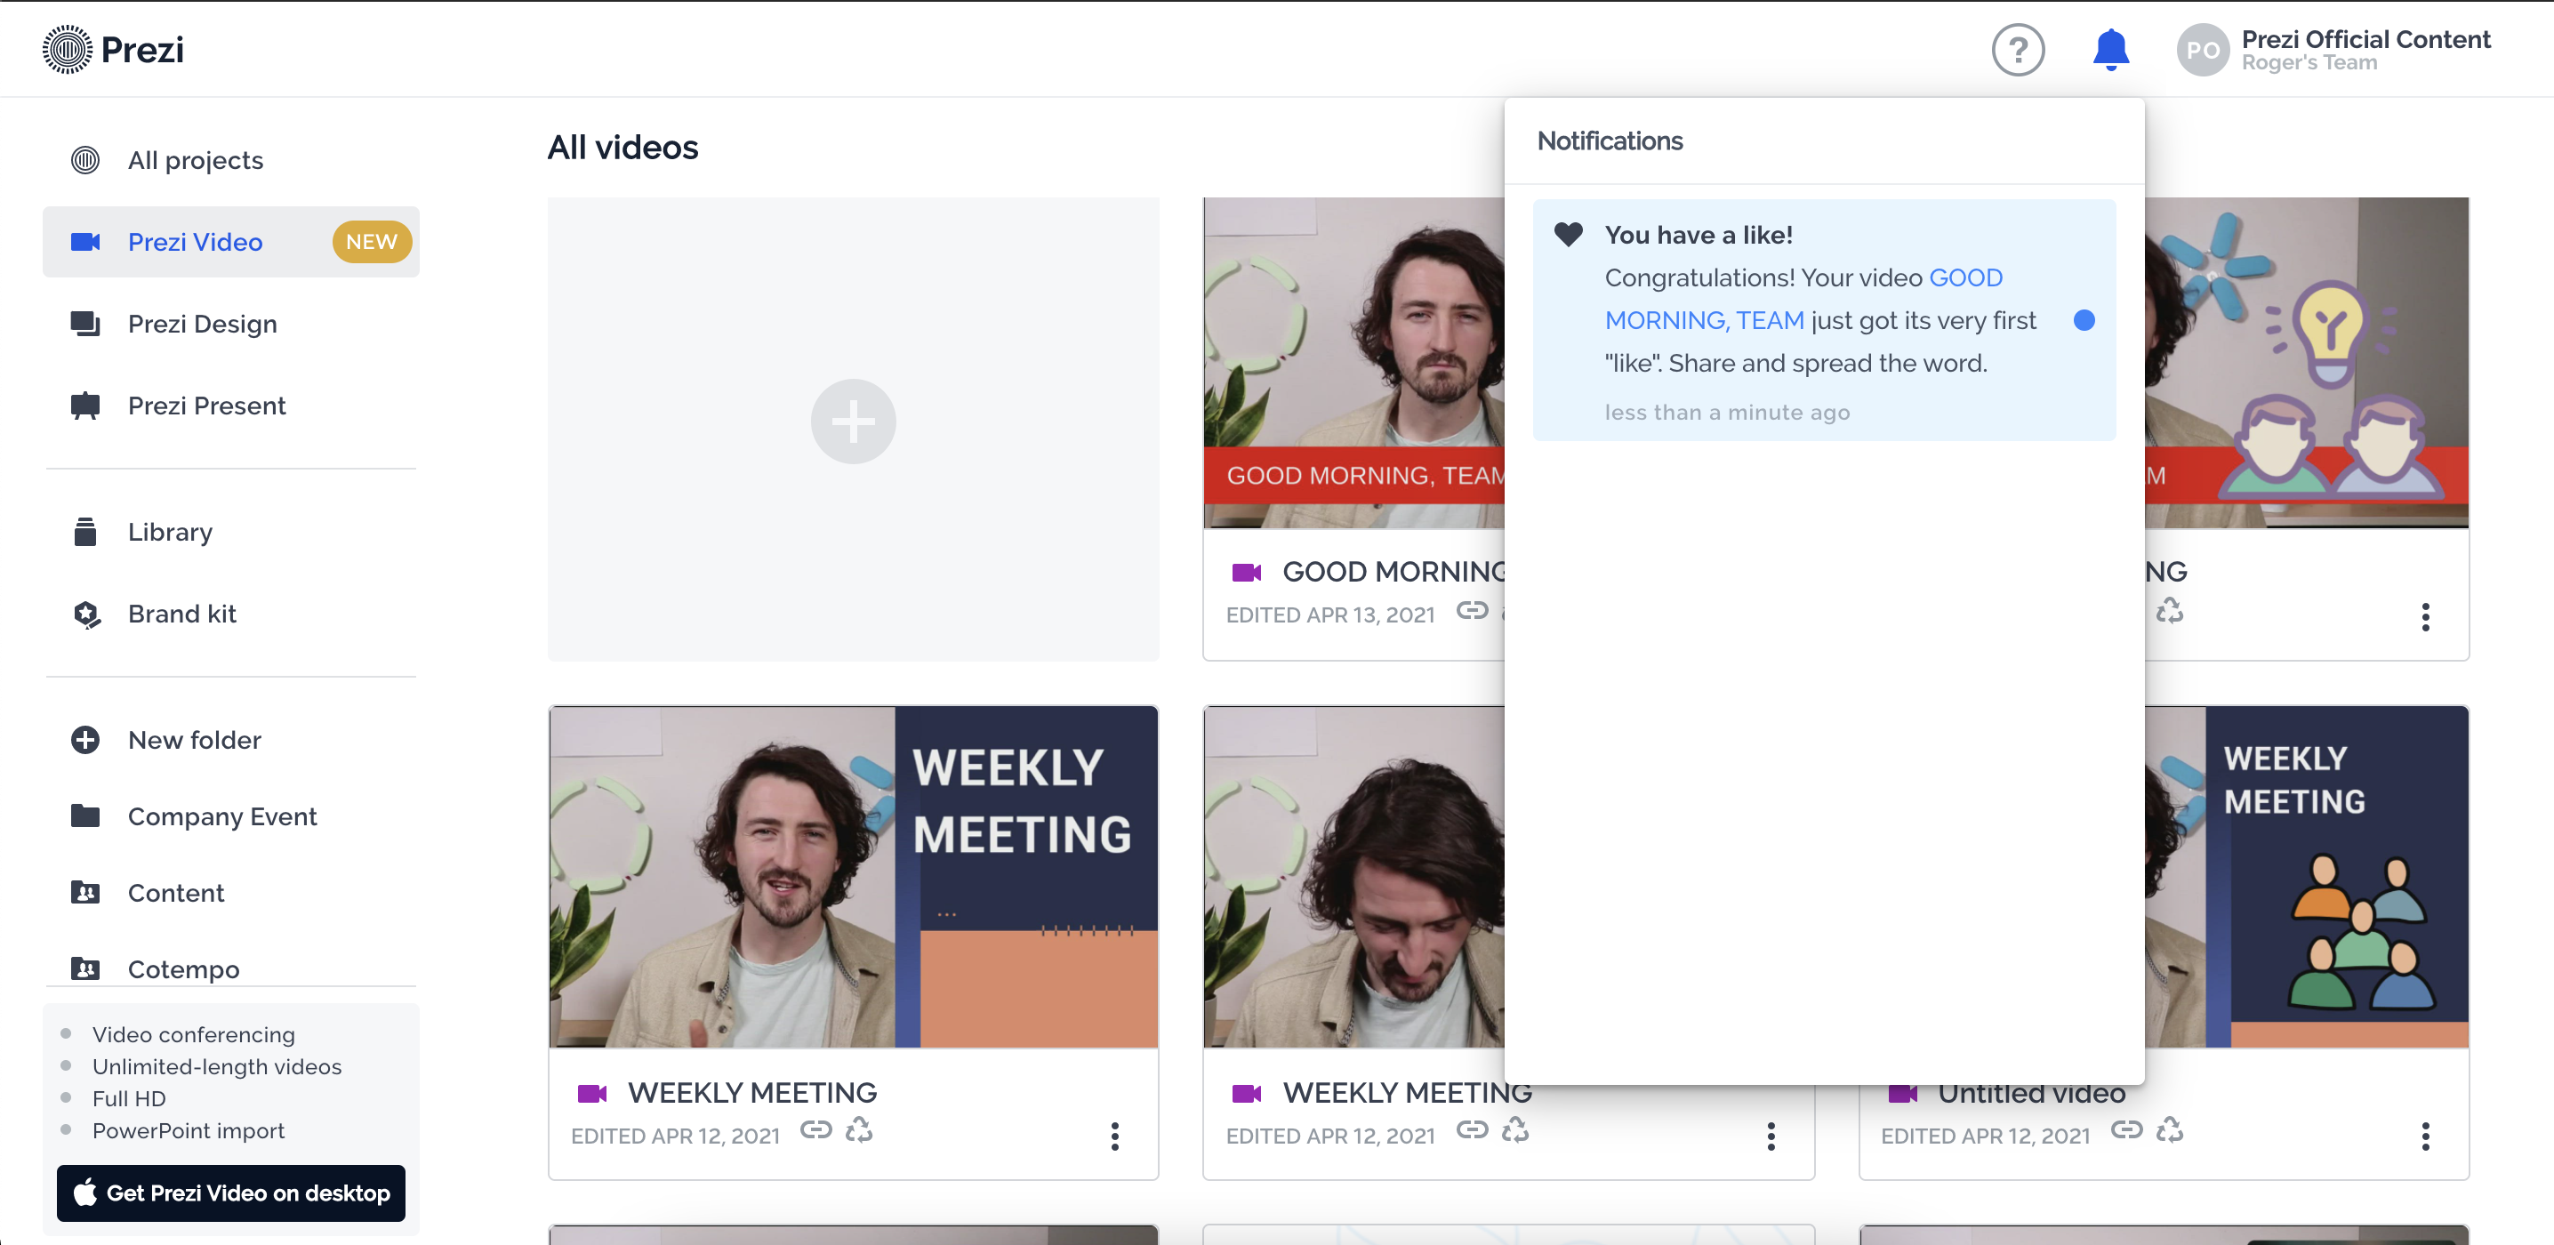
Task: Open the Brand kit section
Action: [181, 614]
